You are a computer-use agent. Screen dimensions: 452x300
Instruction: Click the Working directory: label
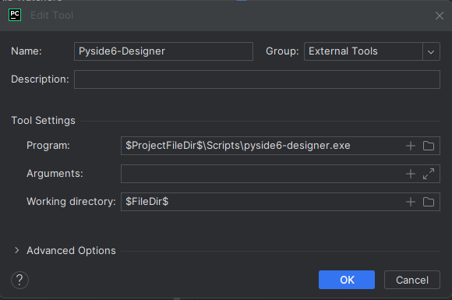click(71, 202)
